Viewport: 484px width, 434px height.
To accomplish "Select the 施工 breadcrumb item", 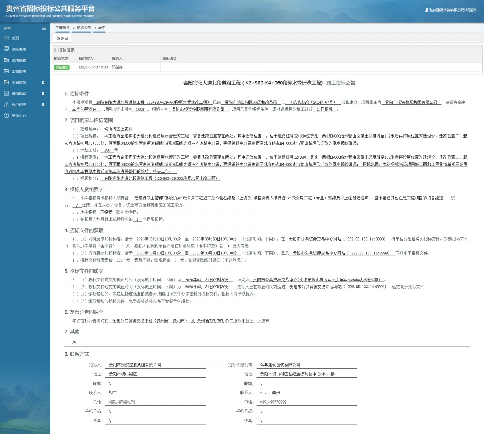I will tap(102, 28).
